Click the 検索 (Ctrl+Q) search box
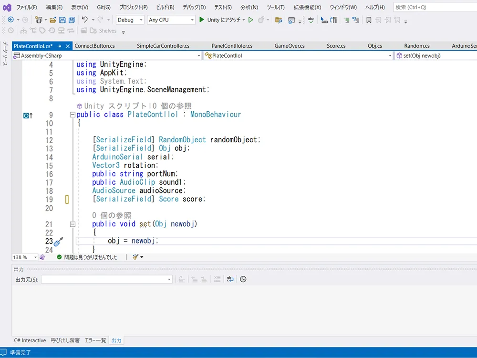 point(435,7)
